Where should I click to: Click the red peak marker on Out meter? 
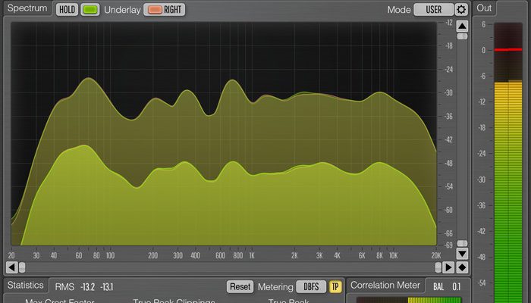(x=507, y=50)
